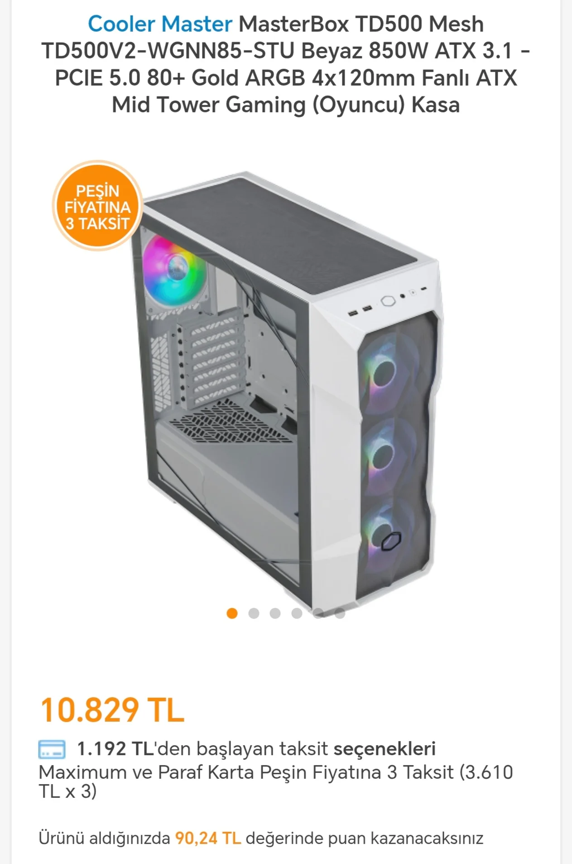Image resolution: width=572 pixels, height=864 pixels.
Task: Click the case power button hexagon
Action: tap(388, 301)
